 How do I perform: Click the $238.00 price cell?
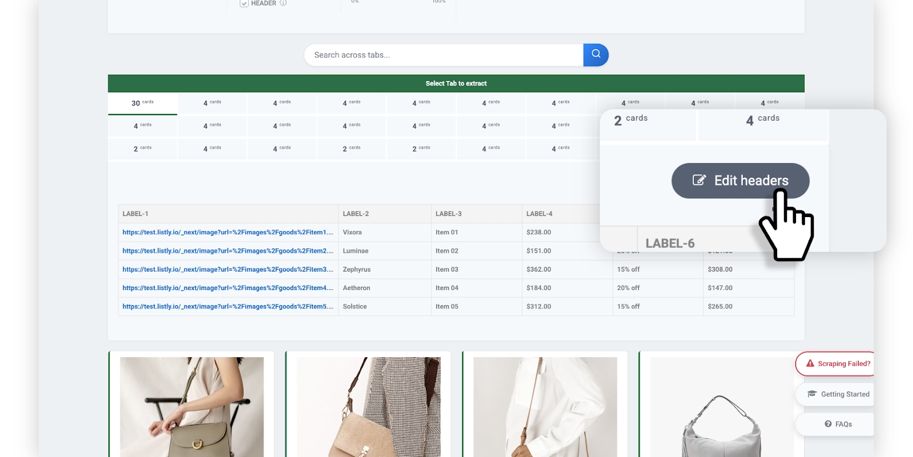pos(539,232)
